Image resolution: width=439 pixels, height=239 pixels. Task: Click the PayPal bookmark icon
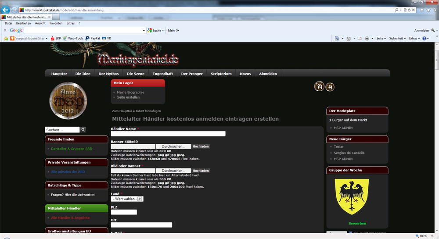coord(88,38)
